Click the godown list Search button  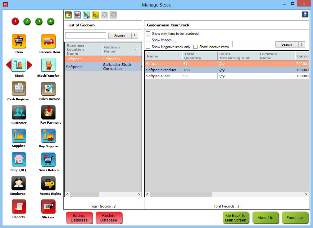point(120,35)
